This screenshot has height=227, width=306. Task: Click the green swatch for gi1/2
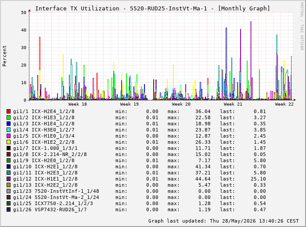tap(8, 117)
